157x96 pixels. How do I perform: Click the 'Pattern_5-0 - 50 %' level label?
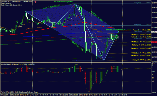coord(142,45)
